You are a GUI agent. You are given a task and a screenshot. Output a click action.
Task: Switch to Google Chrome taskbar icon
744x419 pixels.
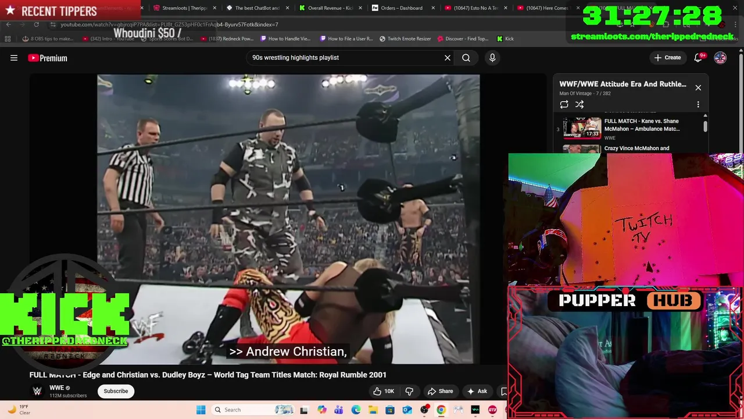441,410
